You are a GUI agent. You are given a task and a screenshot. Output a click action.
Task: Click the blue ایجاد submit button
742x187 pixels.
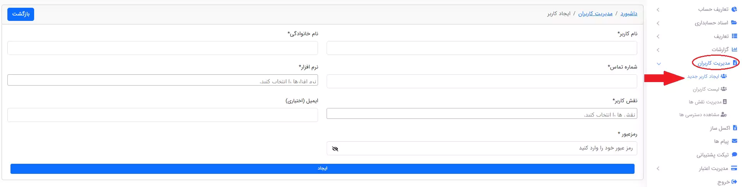tap(322, 169)
